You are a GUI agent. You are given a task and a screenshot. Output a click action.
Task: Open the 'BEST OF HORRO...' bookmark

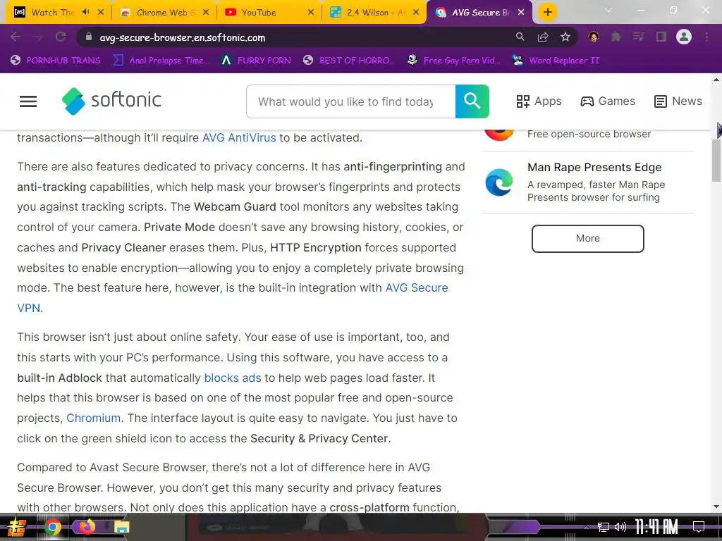coord(349,61)
